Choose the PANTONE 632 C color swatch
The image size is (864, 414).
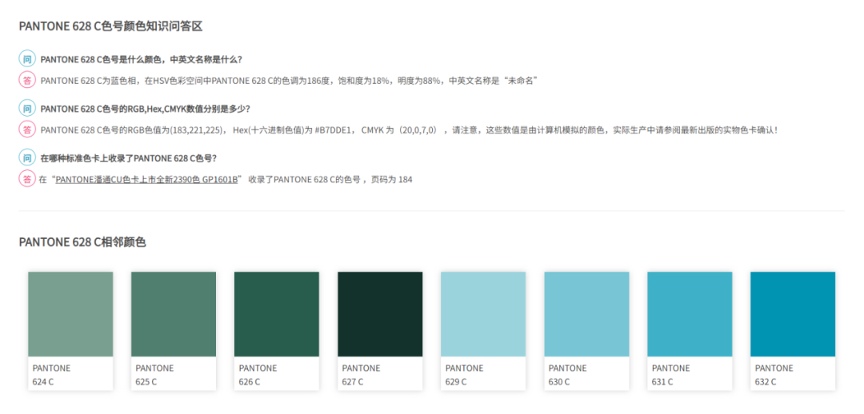793,314
